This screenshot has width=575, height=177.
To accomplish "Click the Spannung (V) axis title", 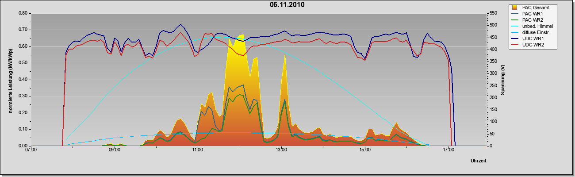I will tap(503, 80).
